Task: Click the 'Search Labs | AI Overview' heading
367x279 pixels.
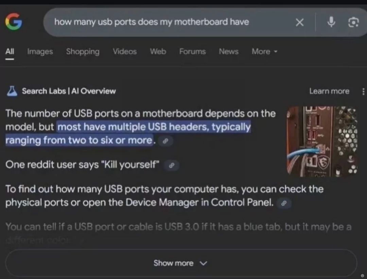Action: coord(69,91)
